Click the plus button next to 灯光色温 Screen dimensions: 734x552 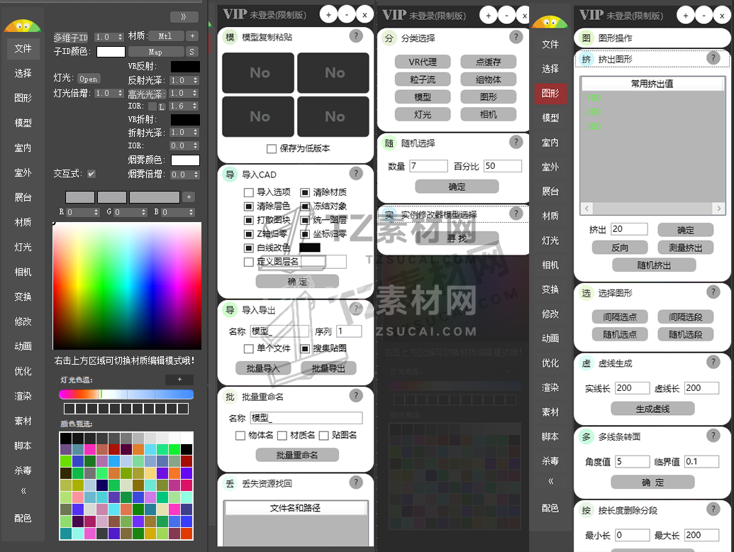(x=179, y=380)
